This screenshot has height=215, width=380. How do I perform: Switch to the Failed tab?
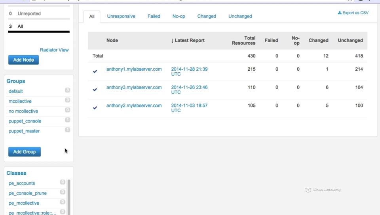[154, 16]
